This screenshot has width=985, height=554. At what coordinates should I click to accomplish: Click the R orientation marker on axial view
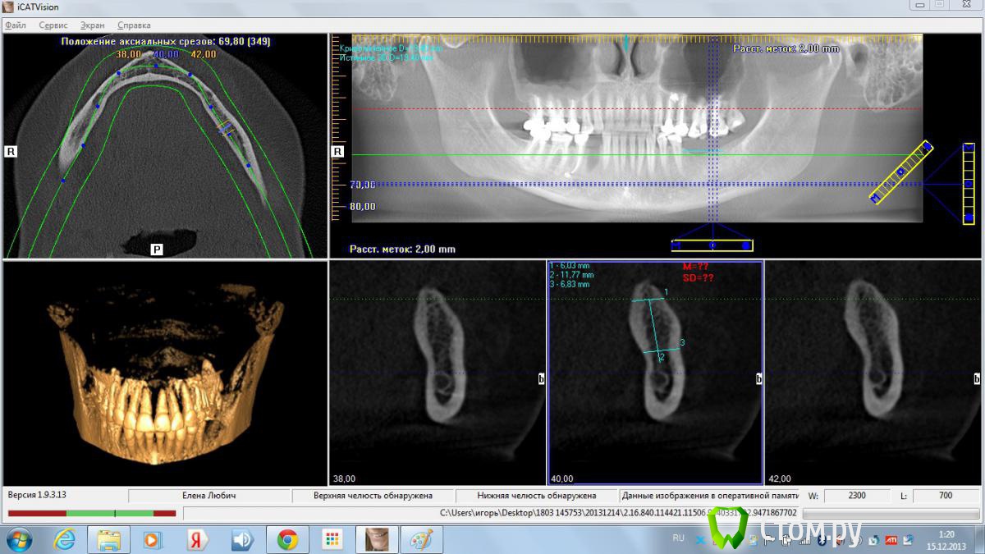pos(11,152)
